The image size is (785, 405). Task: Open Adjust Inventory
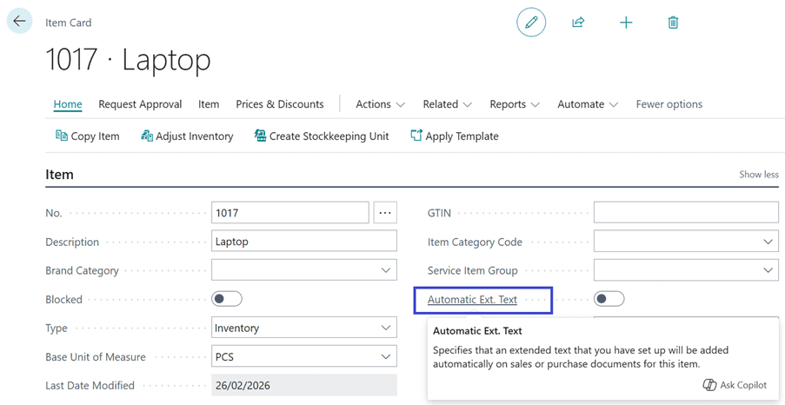(x=187, y=136)
